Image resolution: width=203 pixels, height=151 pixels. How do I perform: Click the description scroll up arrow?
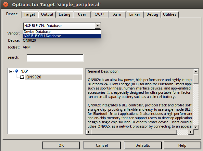click(x=196, y=71)
